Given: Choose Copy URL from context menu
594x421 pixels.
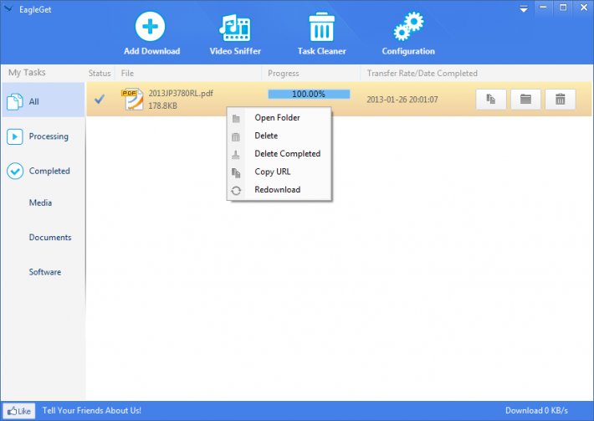Looking at the screenshot, I should pos(279,172).
